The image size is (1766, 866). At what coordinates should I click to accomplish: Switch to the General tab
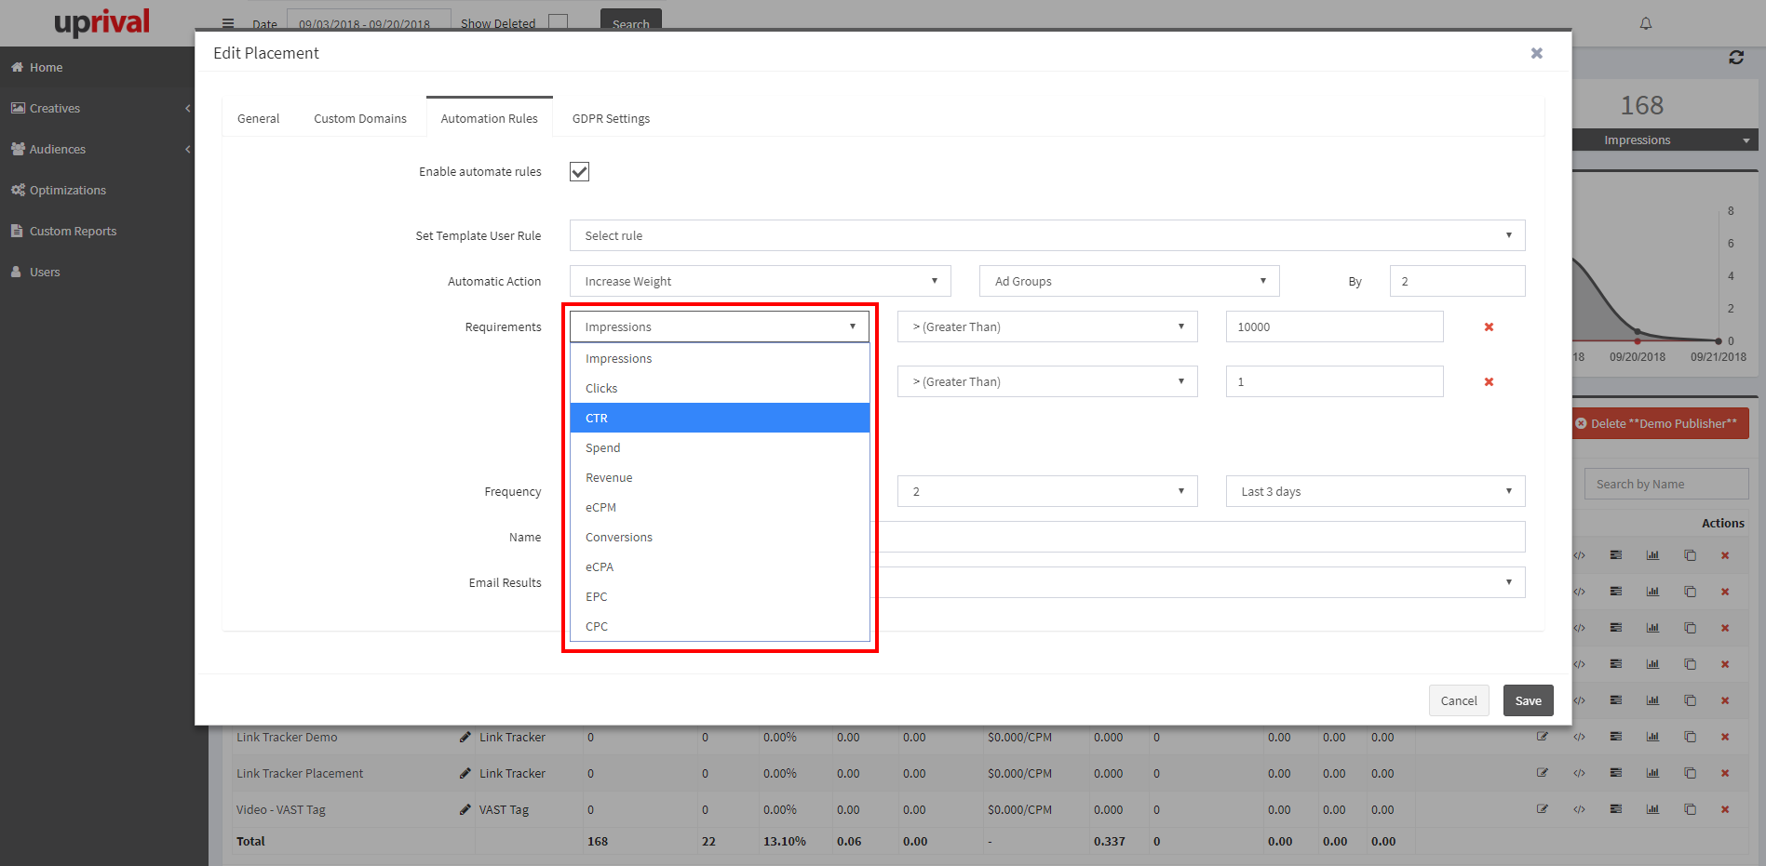point(258,118)
